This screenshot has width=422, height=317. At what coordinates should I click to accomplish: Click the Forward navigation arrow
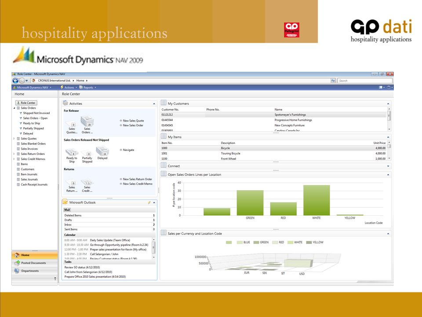click(x=22, y=81)
